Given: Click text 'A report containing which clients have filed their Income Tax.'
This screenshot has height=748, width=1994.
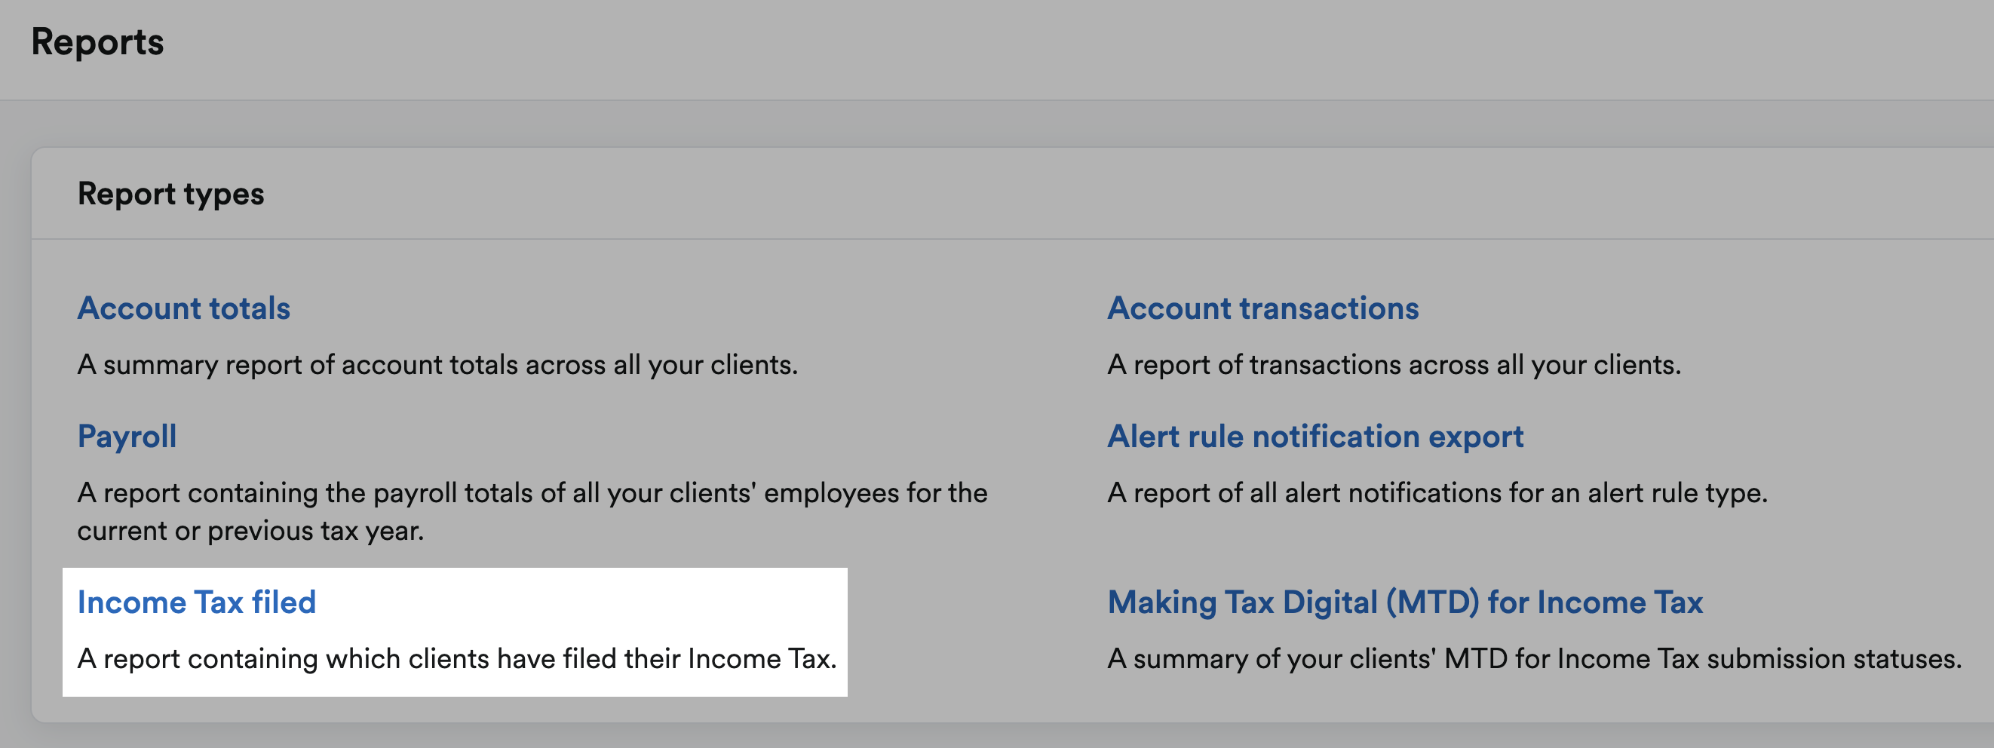Looking at the screenshot, I should tap(457, 659).
